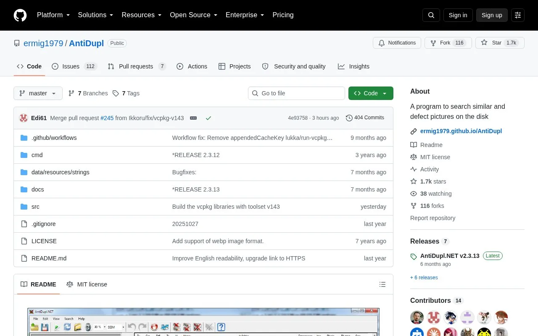
Task: Click the Sign up button
Action: click(492, 15)
